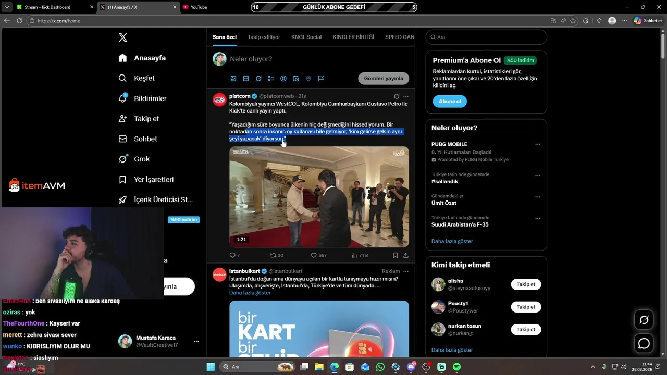Screen dimensions: 667x375
Task: Open Bildirimler notifications
Action: (x=142, y=98)
